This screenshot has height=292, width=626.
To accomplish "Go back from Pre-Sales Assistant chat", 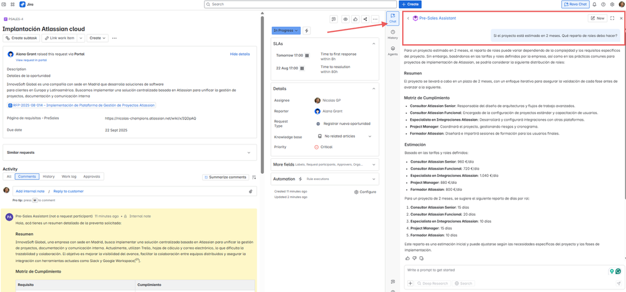I will [408, 18].
